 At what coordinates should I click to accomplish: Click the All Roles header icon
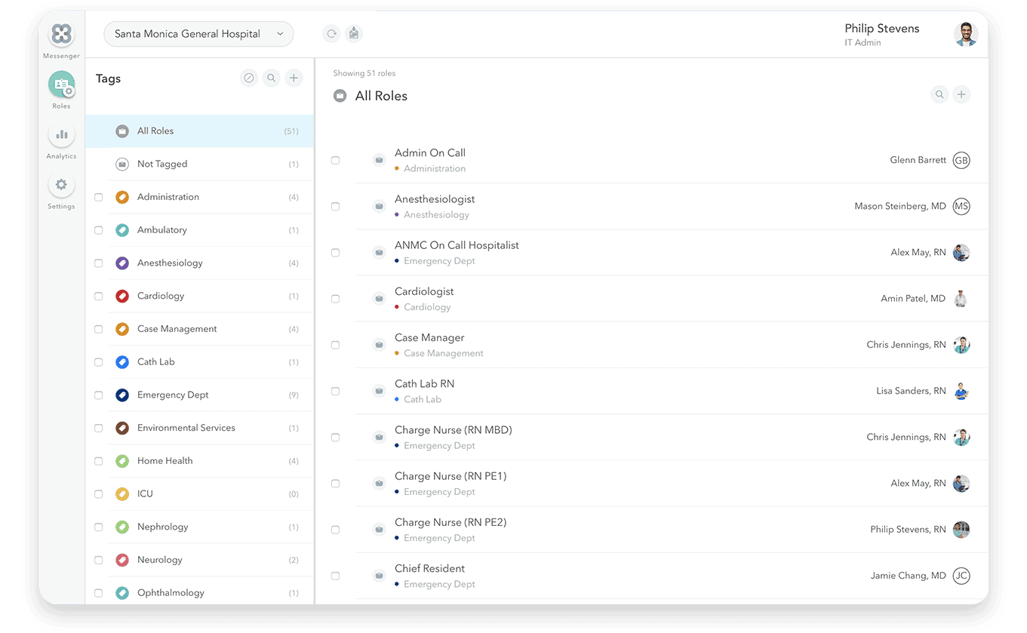[x=340, y=96]
